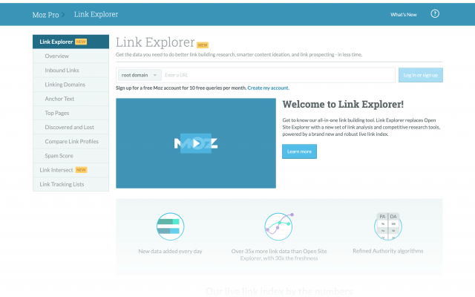Open Discovered and Lost

(71, 127)
